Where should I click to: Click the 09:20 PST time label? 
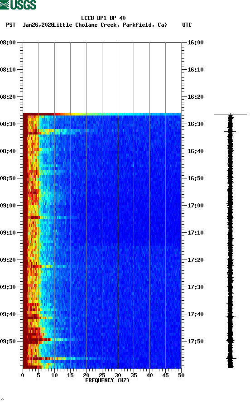(x=8, y=260)
